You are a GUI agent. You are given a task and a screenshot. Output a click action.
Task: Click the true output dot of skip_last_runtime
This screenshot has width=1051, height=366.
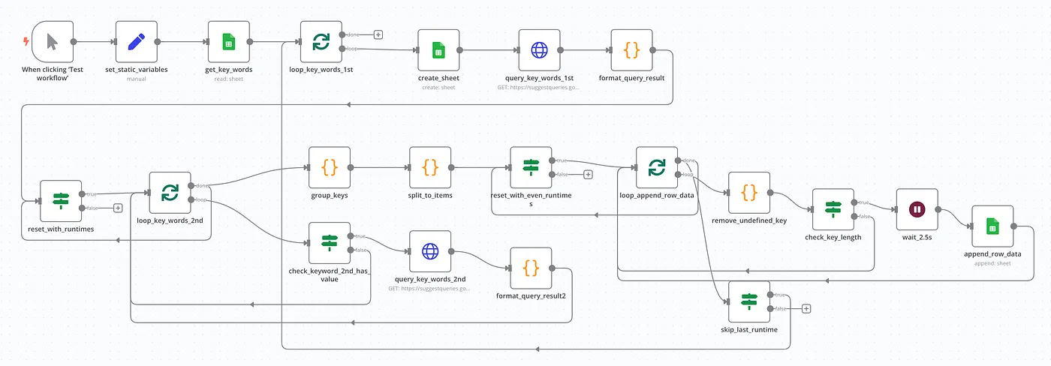click(x=771, y=294)
